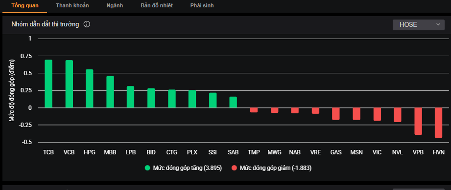Click the green BID bar

[x=151, y=98]
